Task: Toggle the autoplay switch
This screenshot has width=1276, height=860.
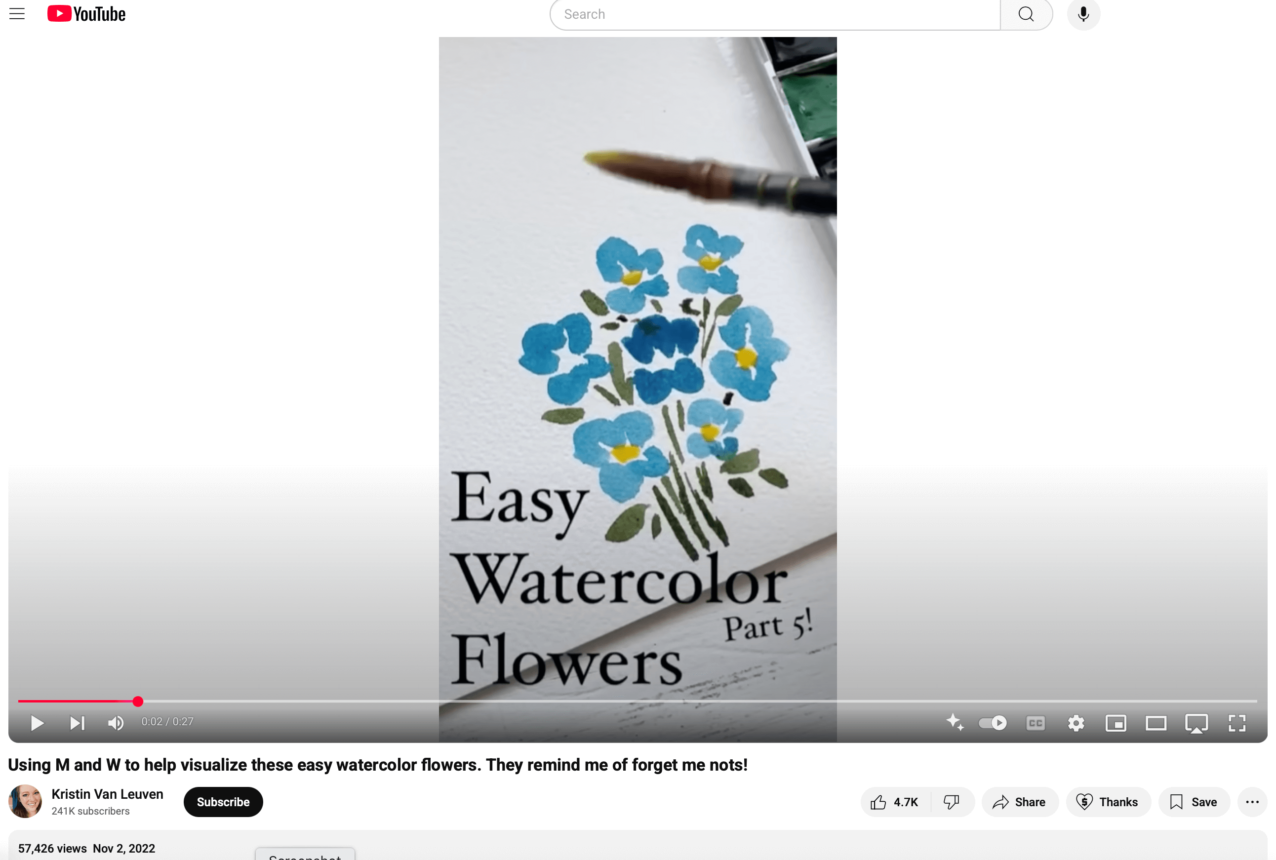Action: click(993, 723)
